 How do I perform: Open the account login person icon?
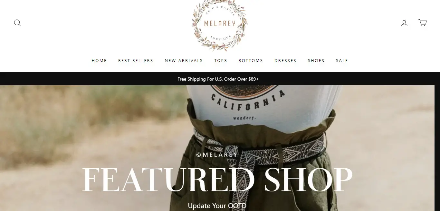pos(404,23)
